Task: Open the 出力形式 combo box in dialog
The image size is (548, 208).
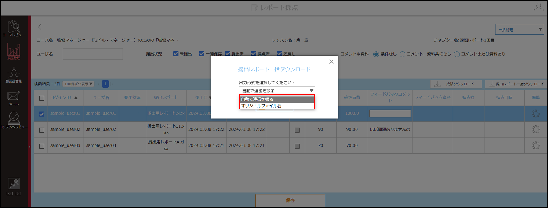Action: (277, 91)
